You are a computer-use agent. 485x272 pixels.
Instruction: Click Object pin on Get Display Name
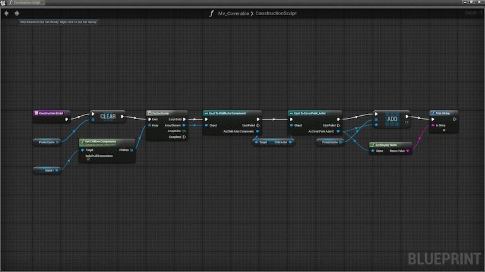373,151
